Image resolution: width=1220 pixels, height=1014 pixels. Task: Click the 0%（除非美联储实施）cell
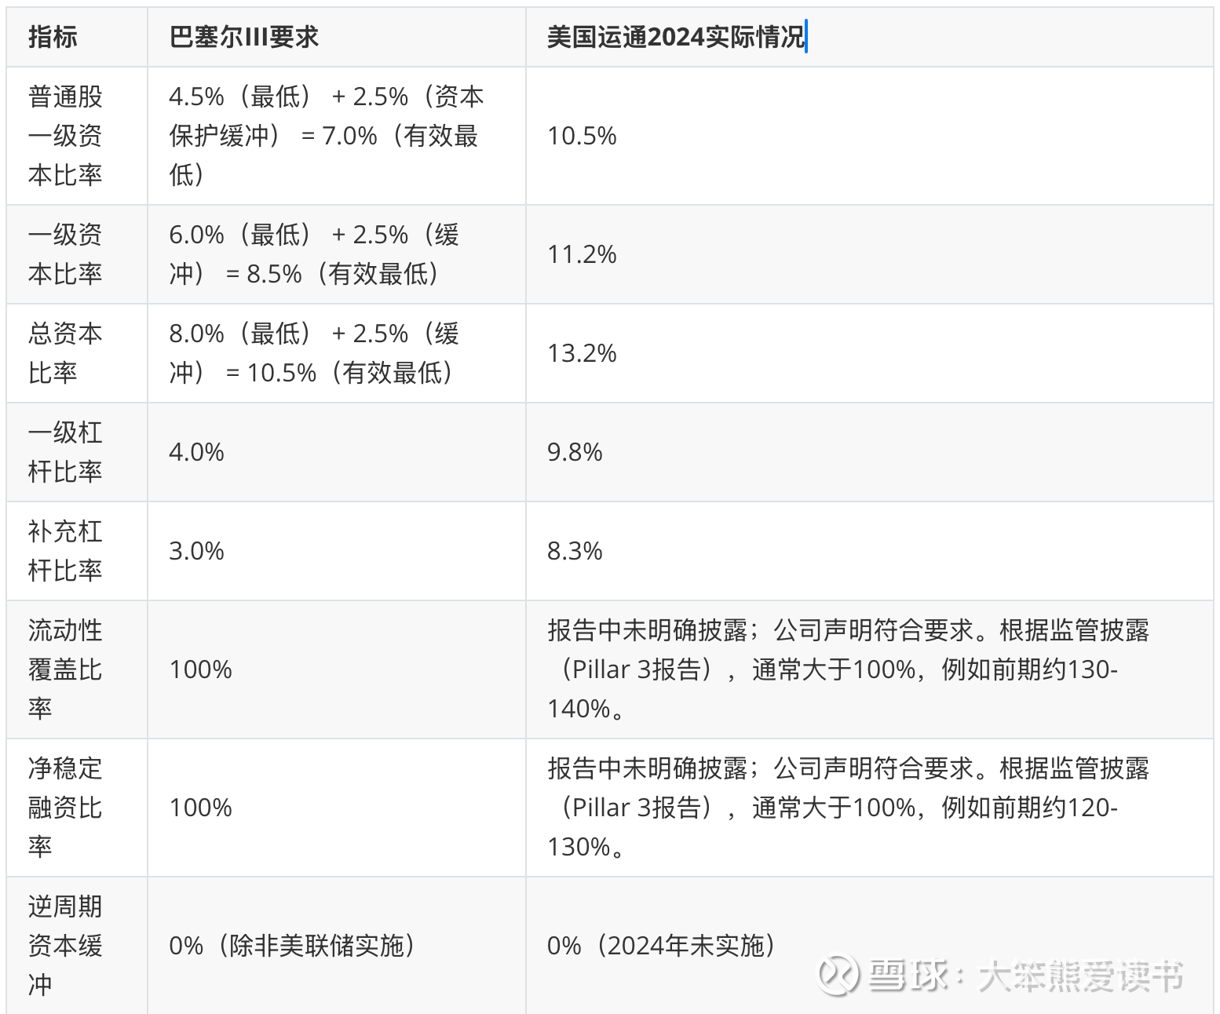pyautogui.click(x=292, y=946)
